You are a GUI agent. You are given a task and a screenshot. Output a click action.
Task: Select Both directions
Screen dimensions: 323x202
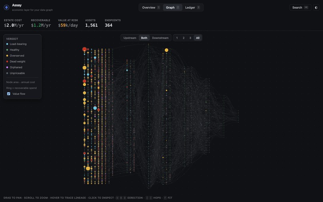144,38
